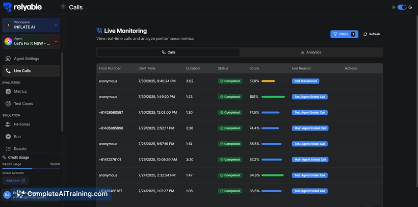Click the moon dark-mode icon
Viewport: 418px width, 207px height.
pyautogui.click(x=410, y=7)
